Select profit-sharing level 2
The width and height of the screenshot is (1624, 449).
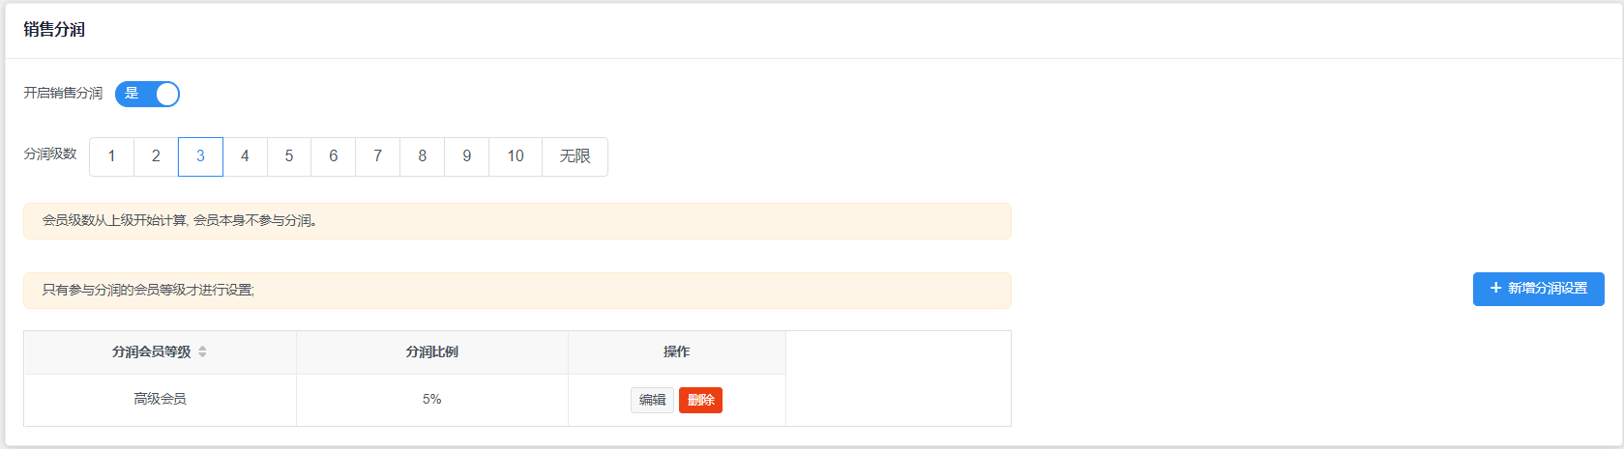156,156
